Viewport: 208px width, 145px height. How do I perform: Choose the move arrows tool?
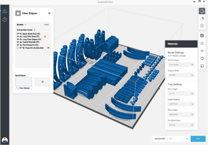(x=201, y=51)
